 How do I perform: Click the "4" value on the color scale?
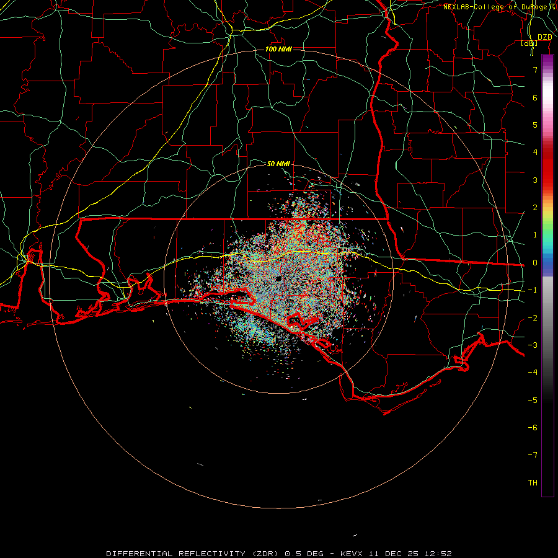coord(535,153)
